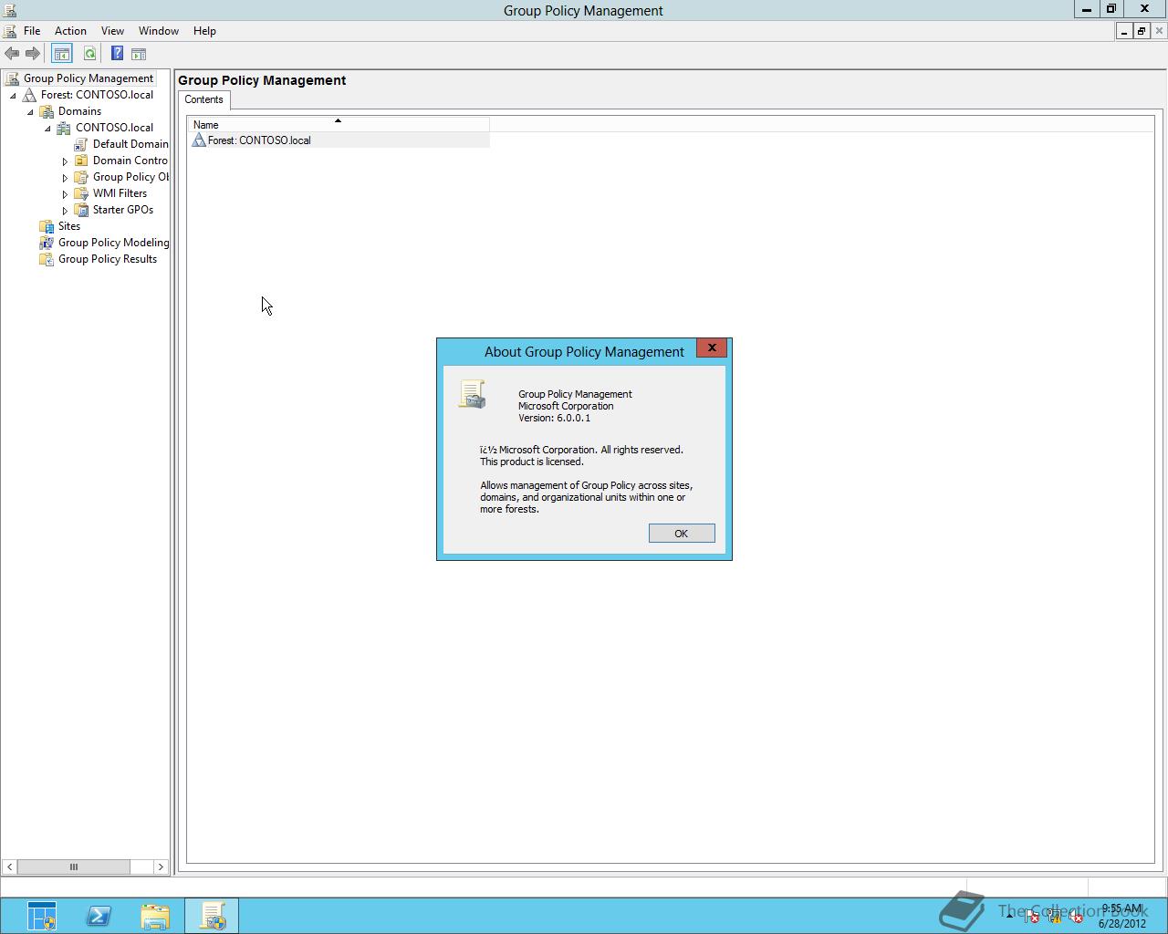Collapse the Domains node
Screen dimensions: 1168x934
[30, 111]
